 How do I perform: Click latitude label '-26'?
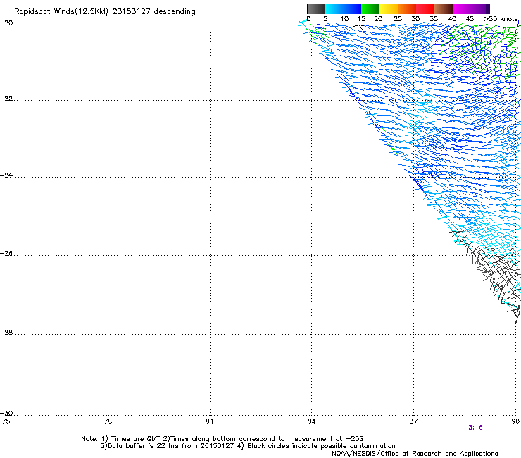pyautogui.click(x=6, y=254)
